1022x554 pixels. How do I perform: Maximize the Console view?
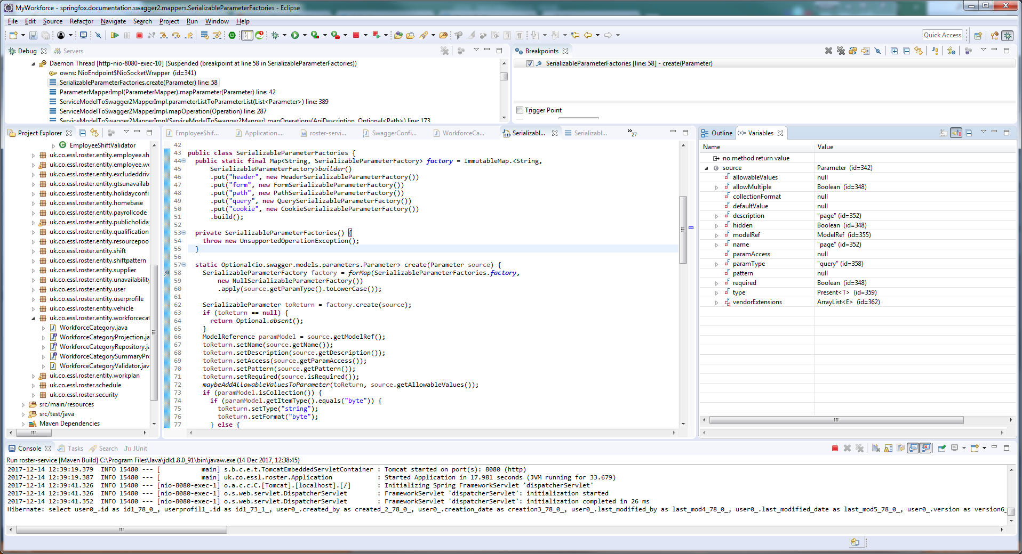pyautogui.click(x=1007, y=448)
